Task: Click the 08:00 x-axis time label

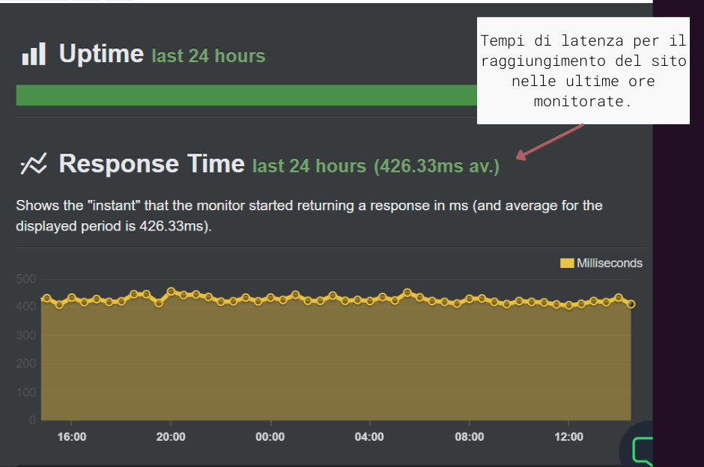Action: [x=469, y=437]
